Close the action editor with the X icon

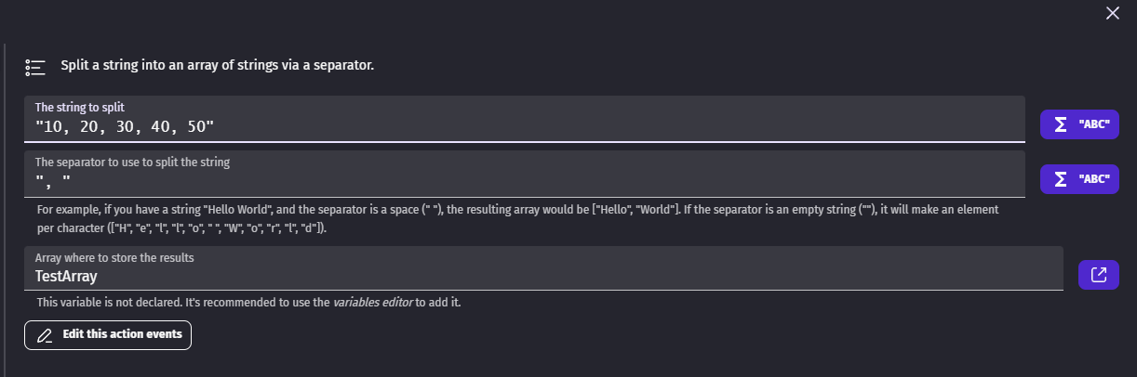(1112, 13)
